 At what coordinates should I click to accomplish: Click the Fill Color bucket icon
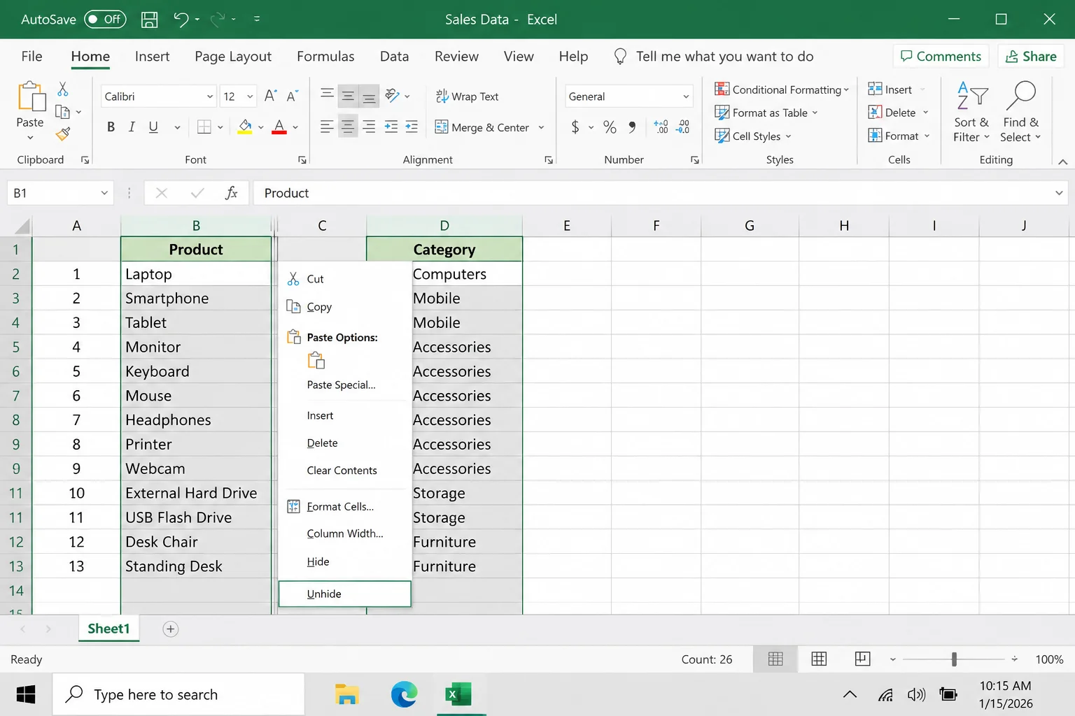point(245,127)
